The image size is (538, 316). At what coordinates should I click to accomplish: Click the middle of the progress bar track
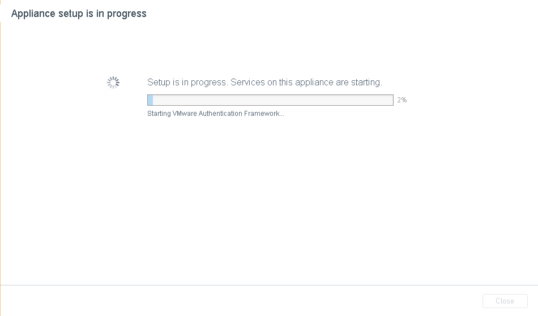[x=270, y=100]
